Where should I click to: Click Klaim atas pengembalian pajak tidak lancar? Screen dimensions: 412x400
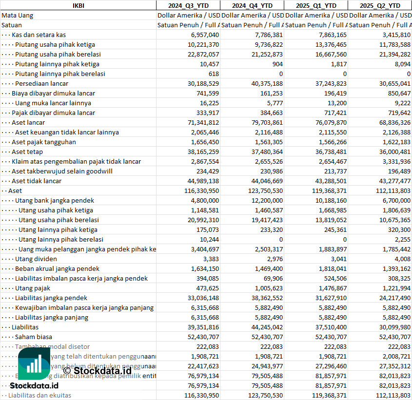(x=76, y=161)
